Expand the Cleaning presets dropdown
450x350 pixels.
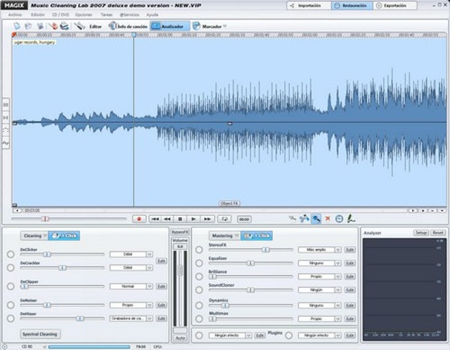[x=45, y=235]
